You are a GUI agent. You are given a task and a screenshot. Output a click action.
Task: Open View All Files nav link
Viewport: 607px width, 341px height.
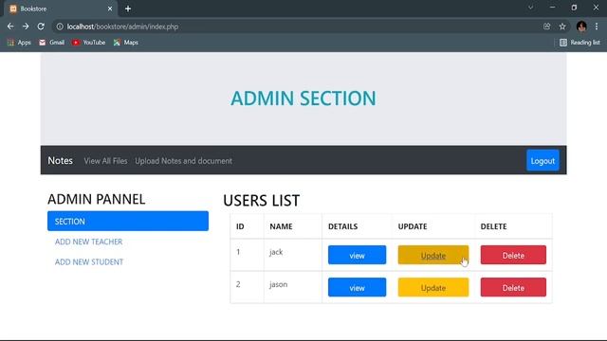click(105, 161)
